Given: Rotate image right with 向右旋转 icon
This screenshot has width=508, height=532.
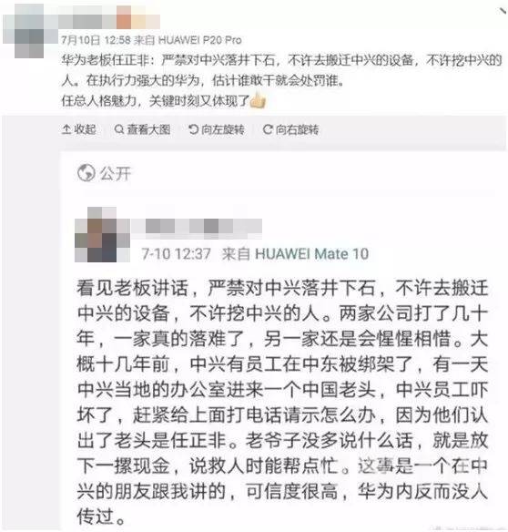Looking at the screenshot, I should (268, 129).
